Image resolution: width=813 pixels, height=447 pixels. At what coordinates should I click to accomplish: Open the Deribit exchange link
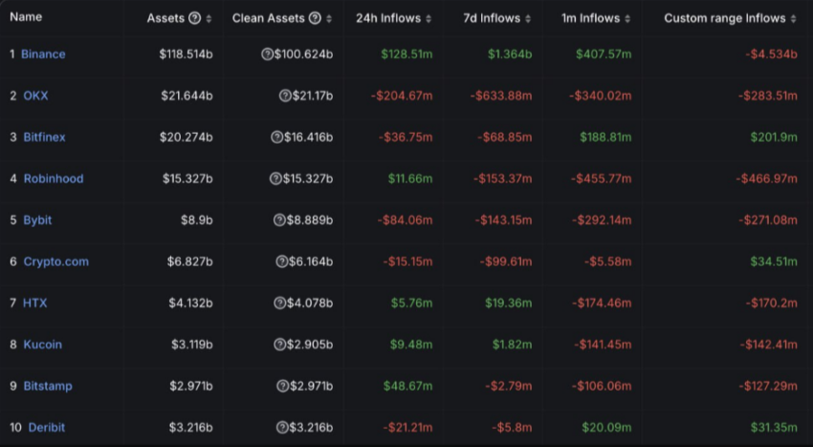(x=47, y=427)
